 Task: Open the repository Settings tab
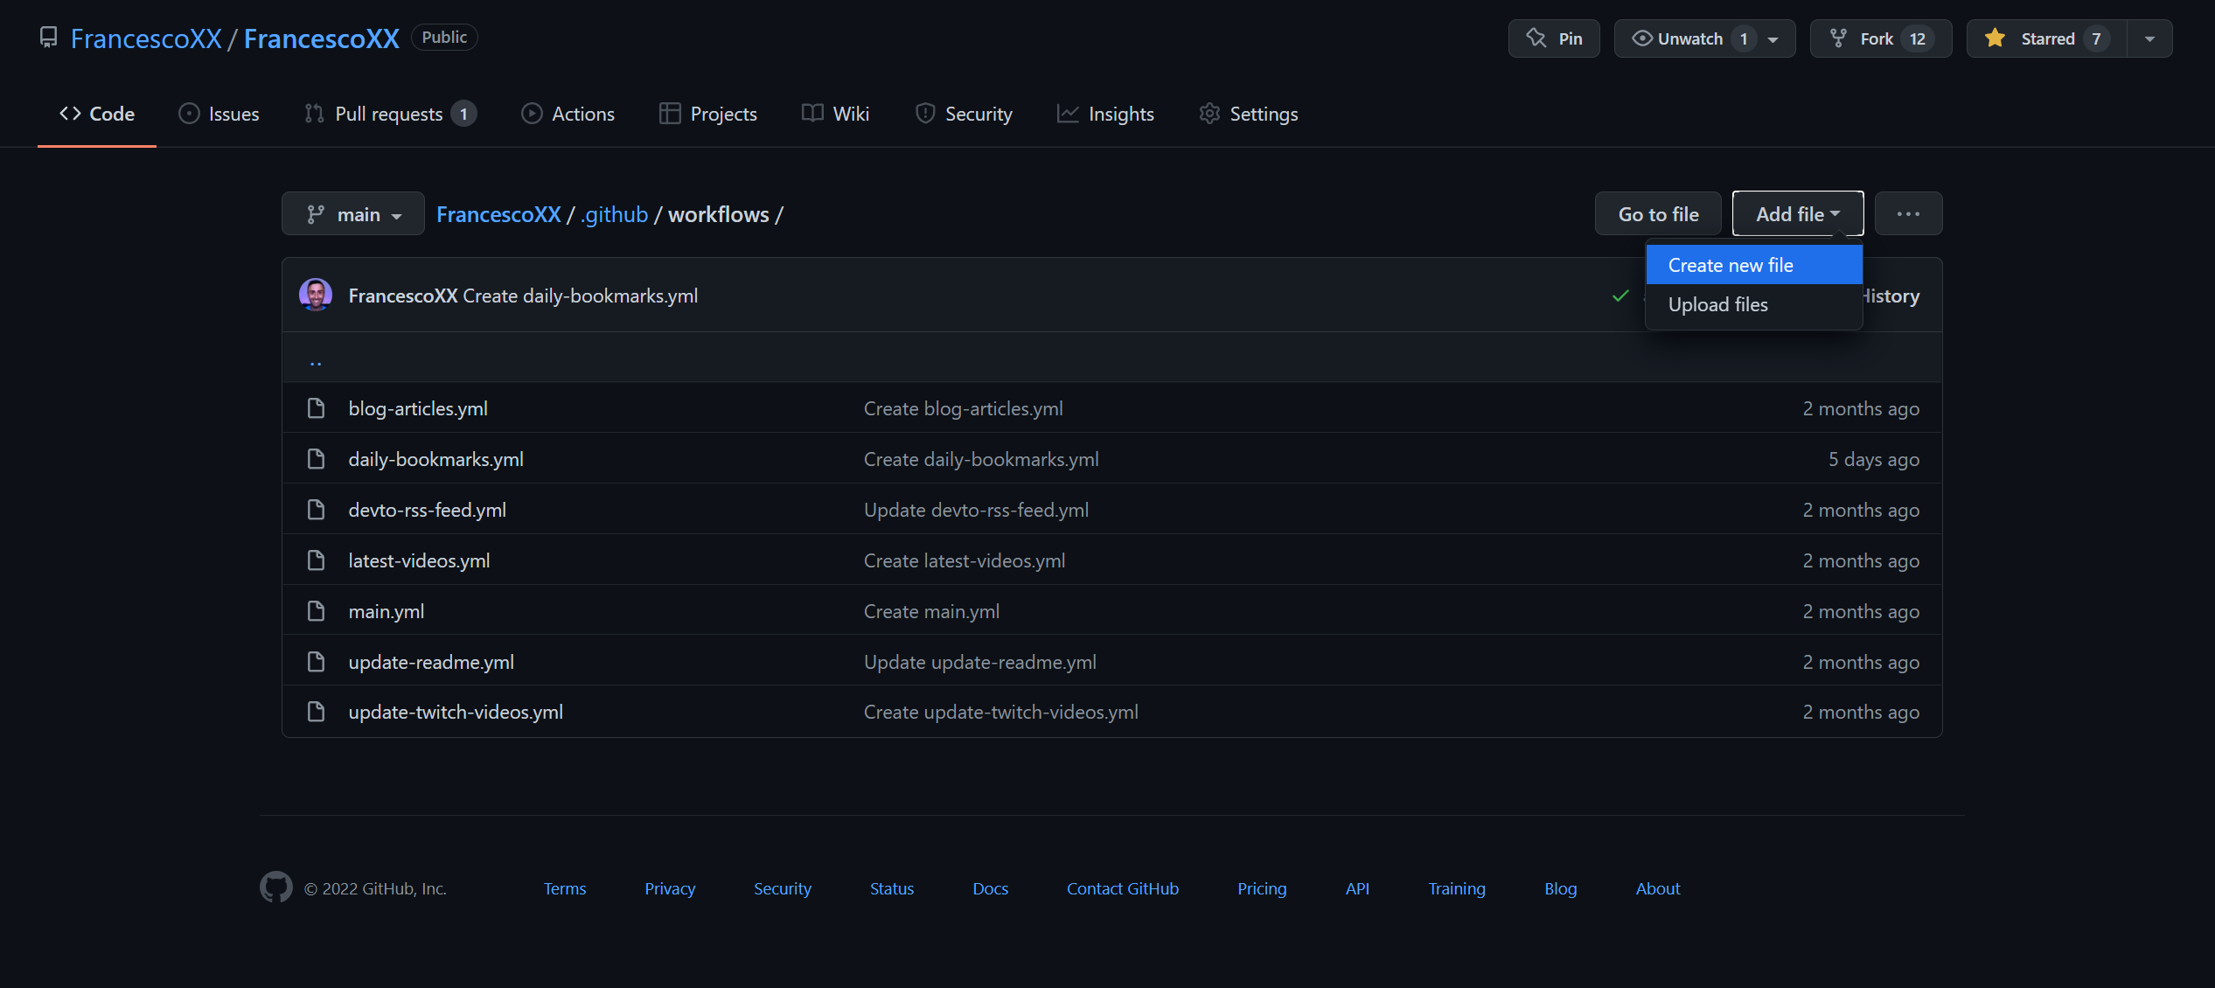1249,114
